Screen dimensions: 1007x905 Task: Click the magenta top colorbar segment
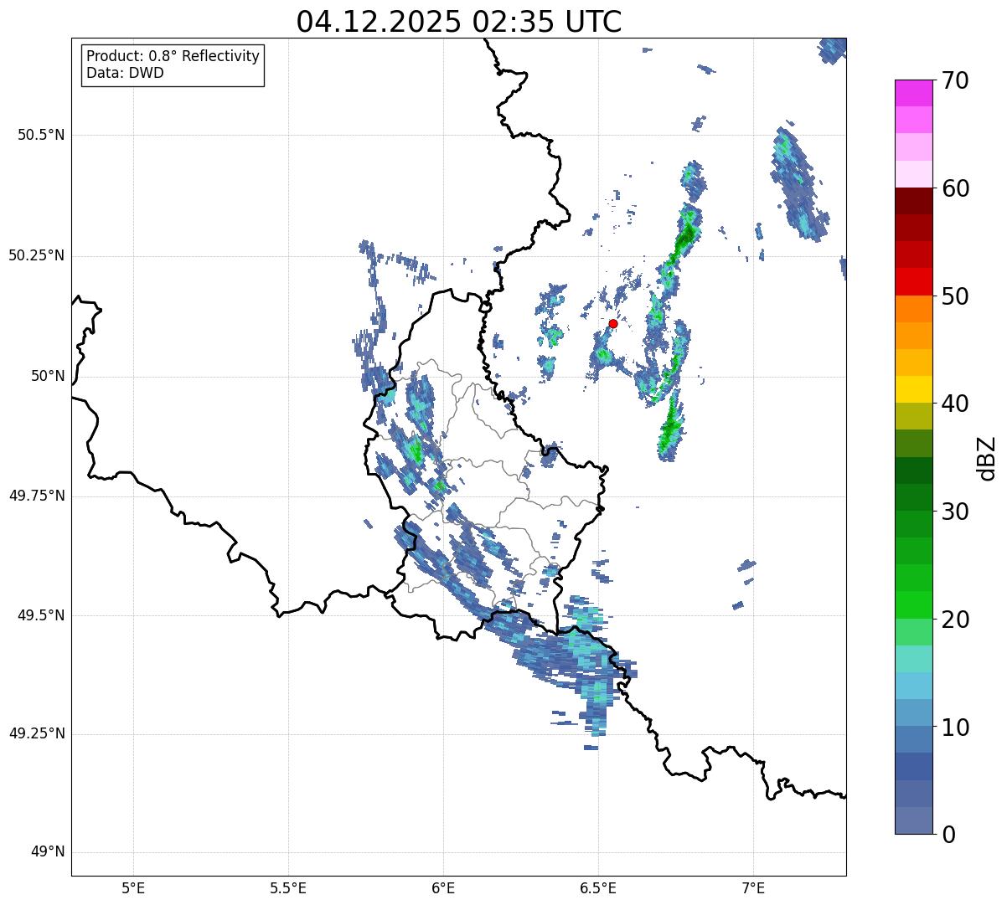pos(913,93)
